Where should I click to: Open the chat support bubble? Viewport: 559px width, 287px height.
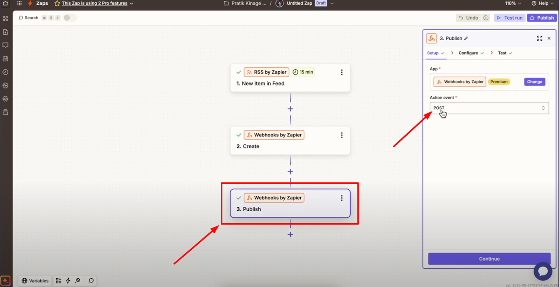pyautogui.click(x=543, y=271)
